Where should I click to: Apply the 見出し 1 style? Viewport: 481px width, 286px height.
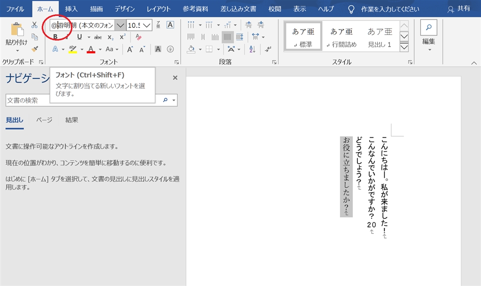point(380,37)
